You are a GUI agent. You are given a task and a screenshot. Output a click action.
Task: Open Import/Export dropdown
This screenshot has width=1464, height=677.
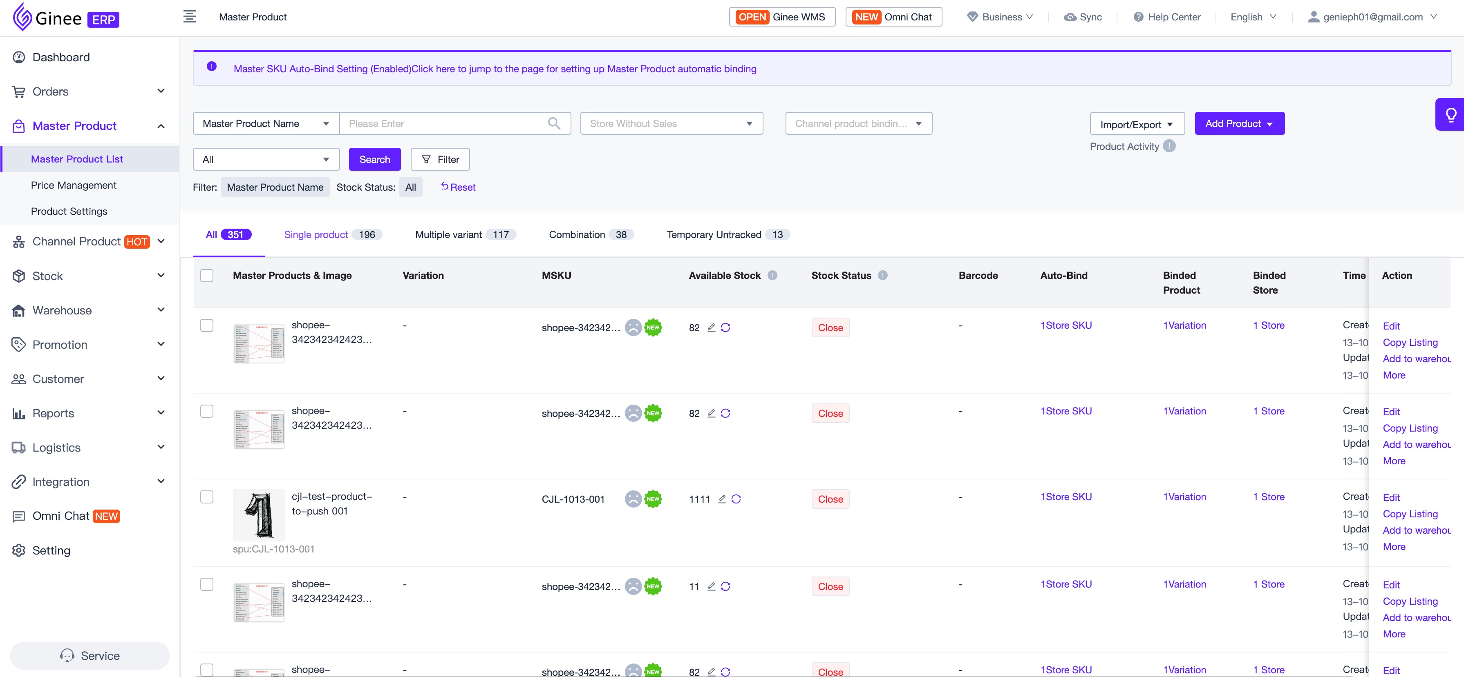tap(1137, 124)
